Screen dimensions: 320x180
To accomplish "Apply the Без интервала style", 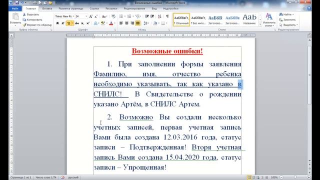I will tap(198, 20).
